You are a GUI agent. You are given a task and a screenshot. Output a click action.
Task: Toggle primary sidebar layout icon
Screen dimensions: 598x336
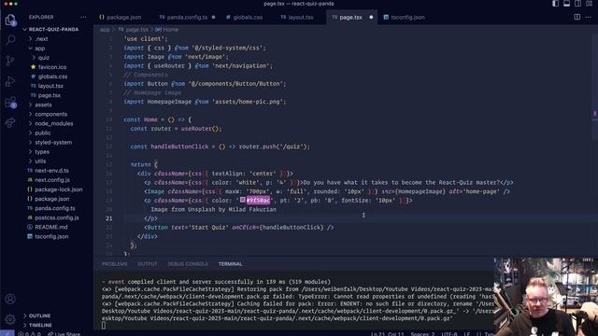pos(556,4)
